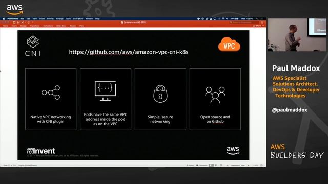Select 'Pods have the same VPC address' text

pos(105,119)
